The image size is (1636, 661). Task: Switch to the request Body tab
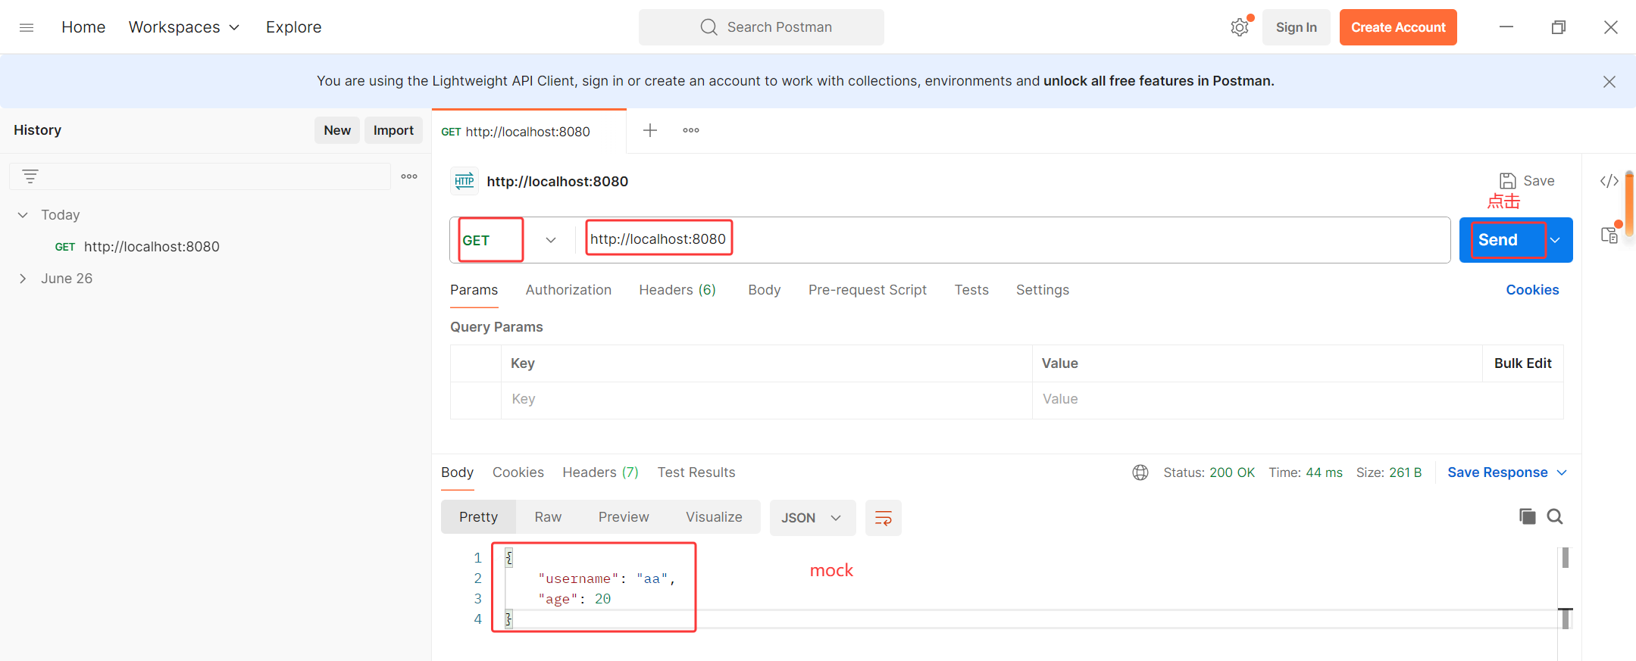click(764, 290)
